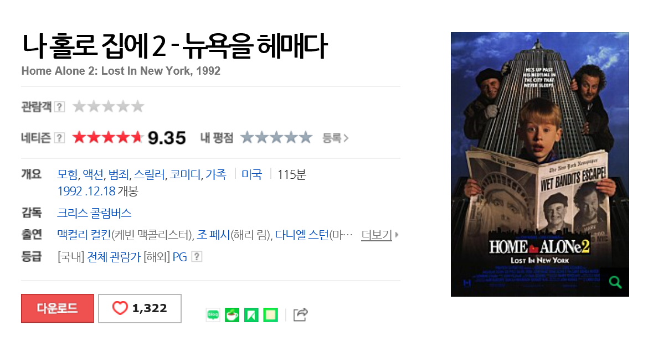Open the Home Alone 2 poster thumbnail

click(x=539, y=164)
